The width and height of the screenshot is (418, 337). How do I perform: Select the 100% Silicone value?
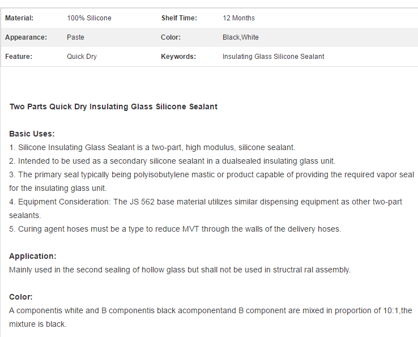tap(89, 18)
